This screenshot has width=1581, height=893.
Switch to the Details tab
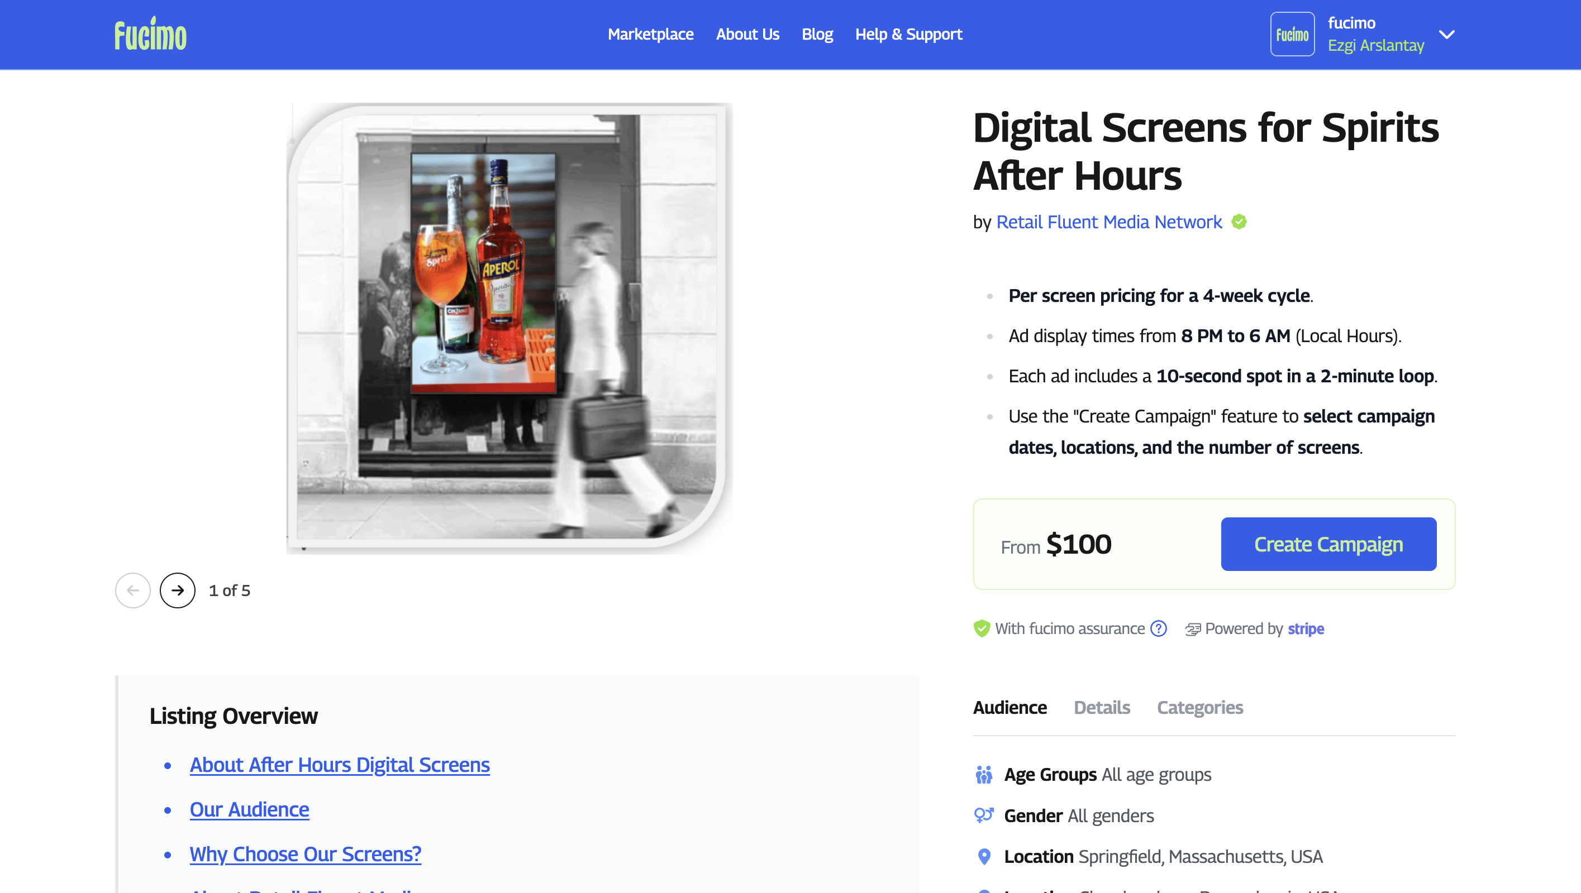pos(1102,708)
